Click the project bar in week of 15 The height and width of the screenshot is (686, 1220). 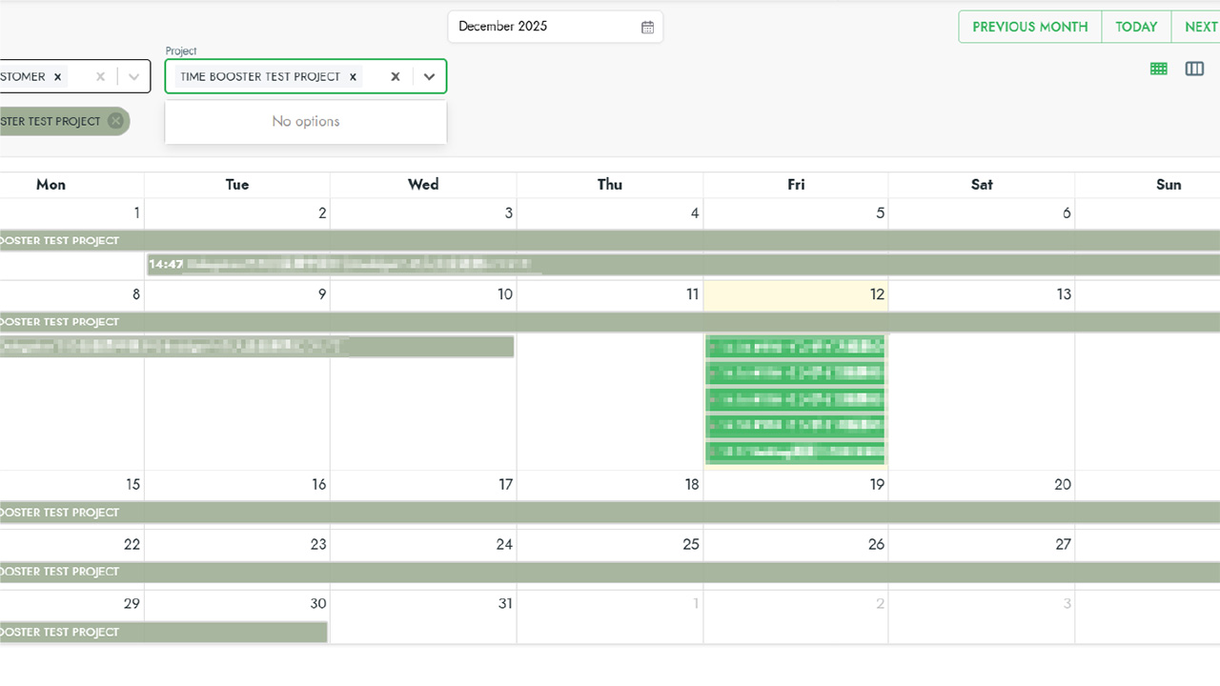(610, 513)
